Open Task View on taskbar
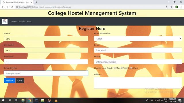184x103 pixels. (16, 100)
